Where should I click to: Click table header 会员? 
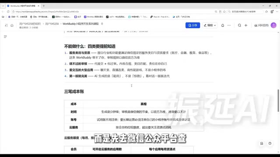click(x=73, y=149)
